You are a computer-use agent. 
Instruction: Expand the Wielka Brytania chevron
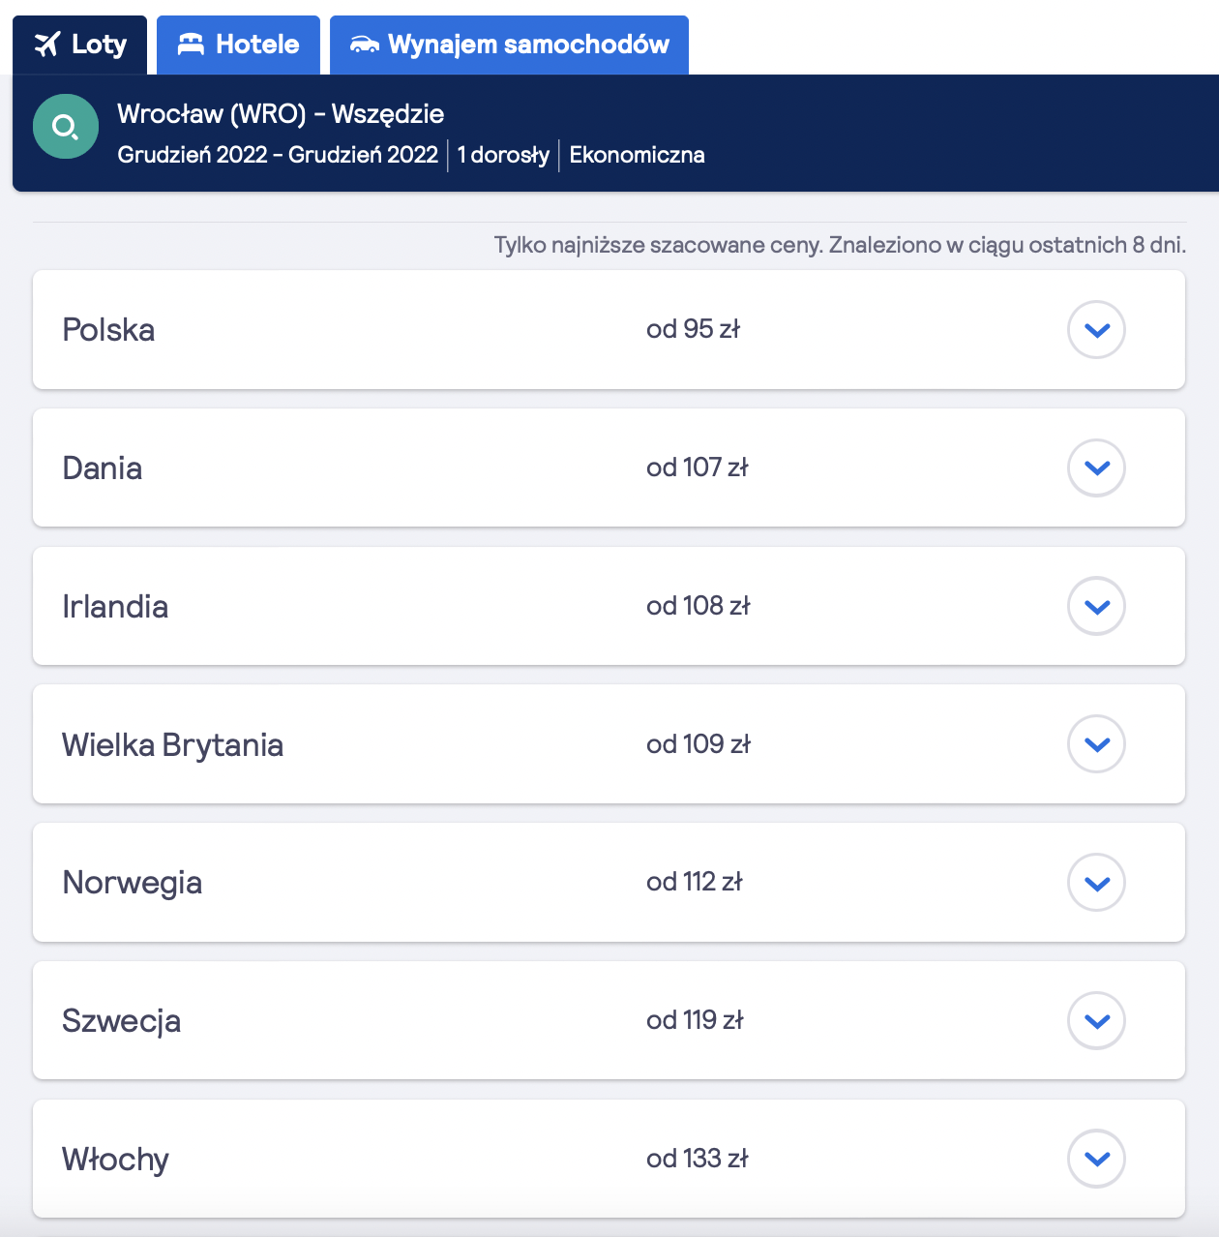click(x=1096, y=744)
